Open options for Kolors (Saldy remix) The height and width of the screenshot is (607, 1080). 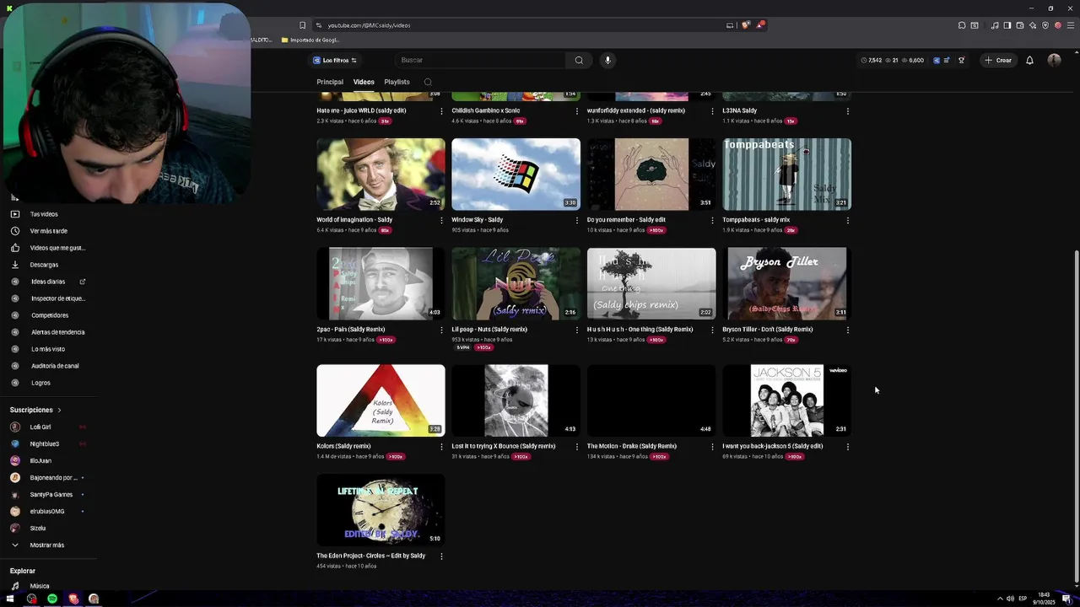coord(441,447)
